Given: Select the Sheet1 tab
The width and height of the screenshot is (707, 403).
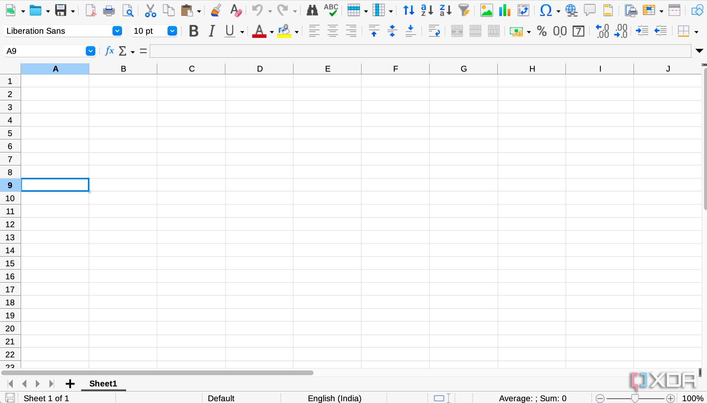Looking at the screenshot, I should pos(103,384).
